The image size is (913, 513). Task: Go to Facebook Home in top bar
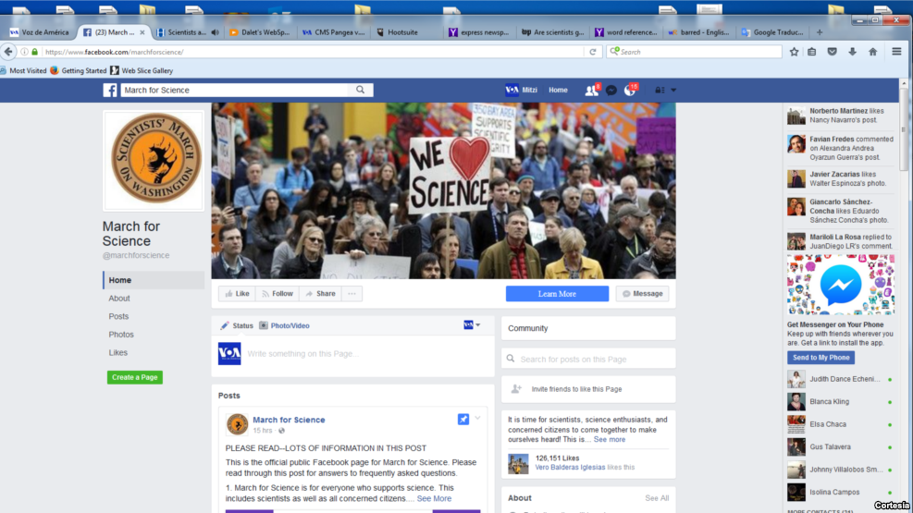558,91
